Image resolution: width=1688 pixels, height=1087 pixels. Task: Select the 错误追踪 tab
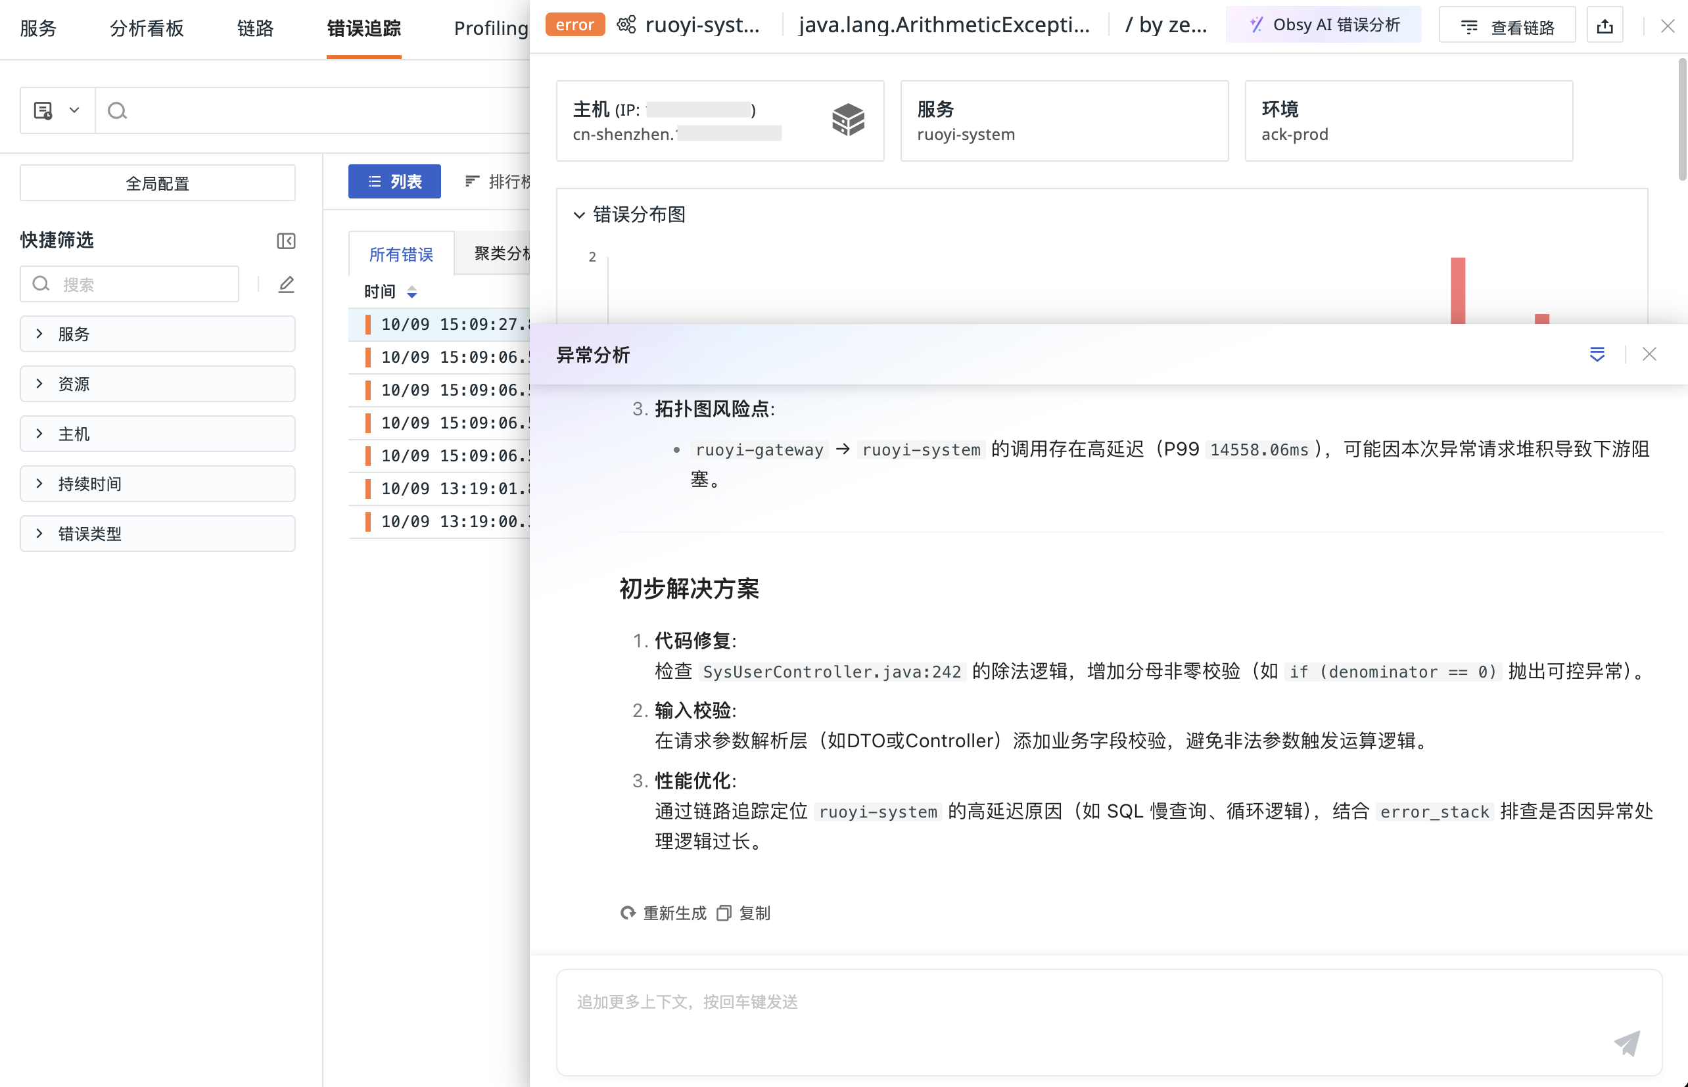pyautogui.click(x=363, y=28)
